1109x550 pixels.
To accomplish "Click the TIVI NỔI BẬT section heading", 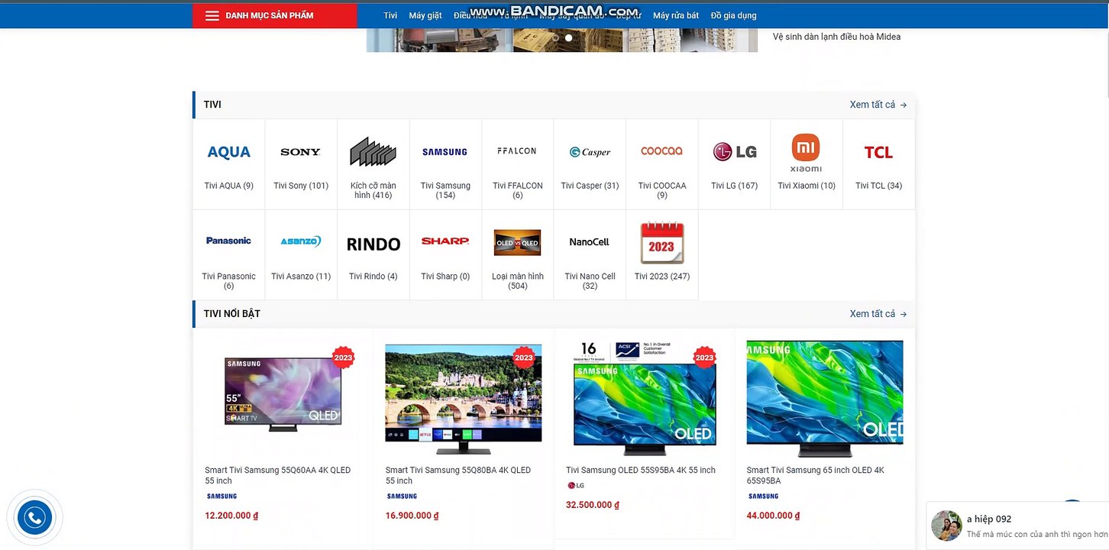I will coord(232,314).
